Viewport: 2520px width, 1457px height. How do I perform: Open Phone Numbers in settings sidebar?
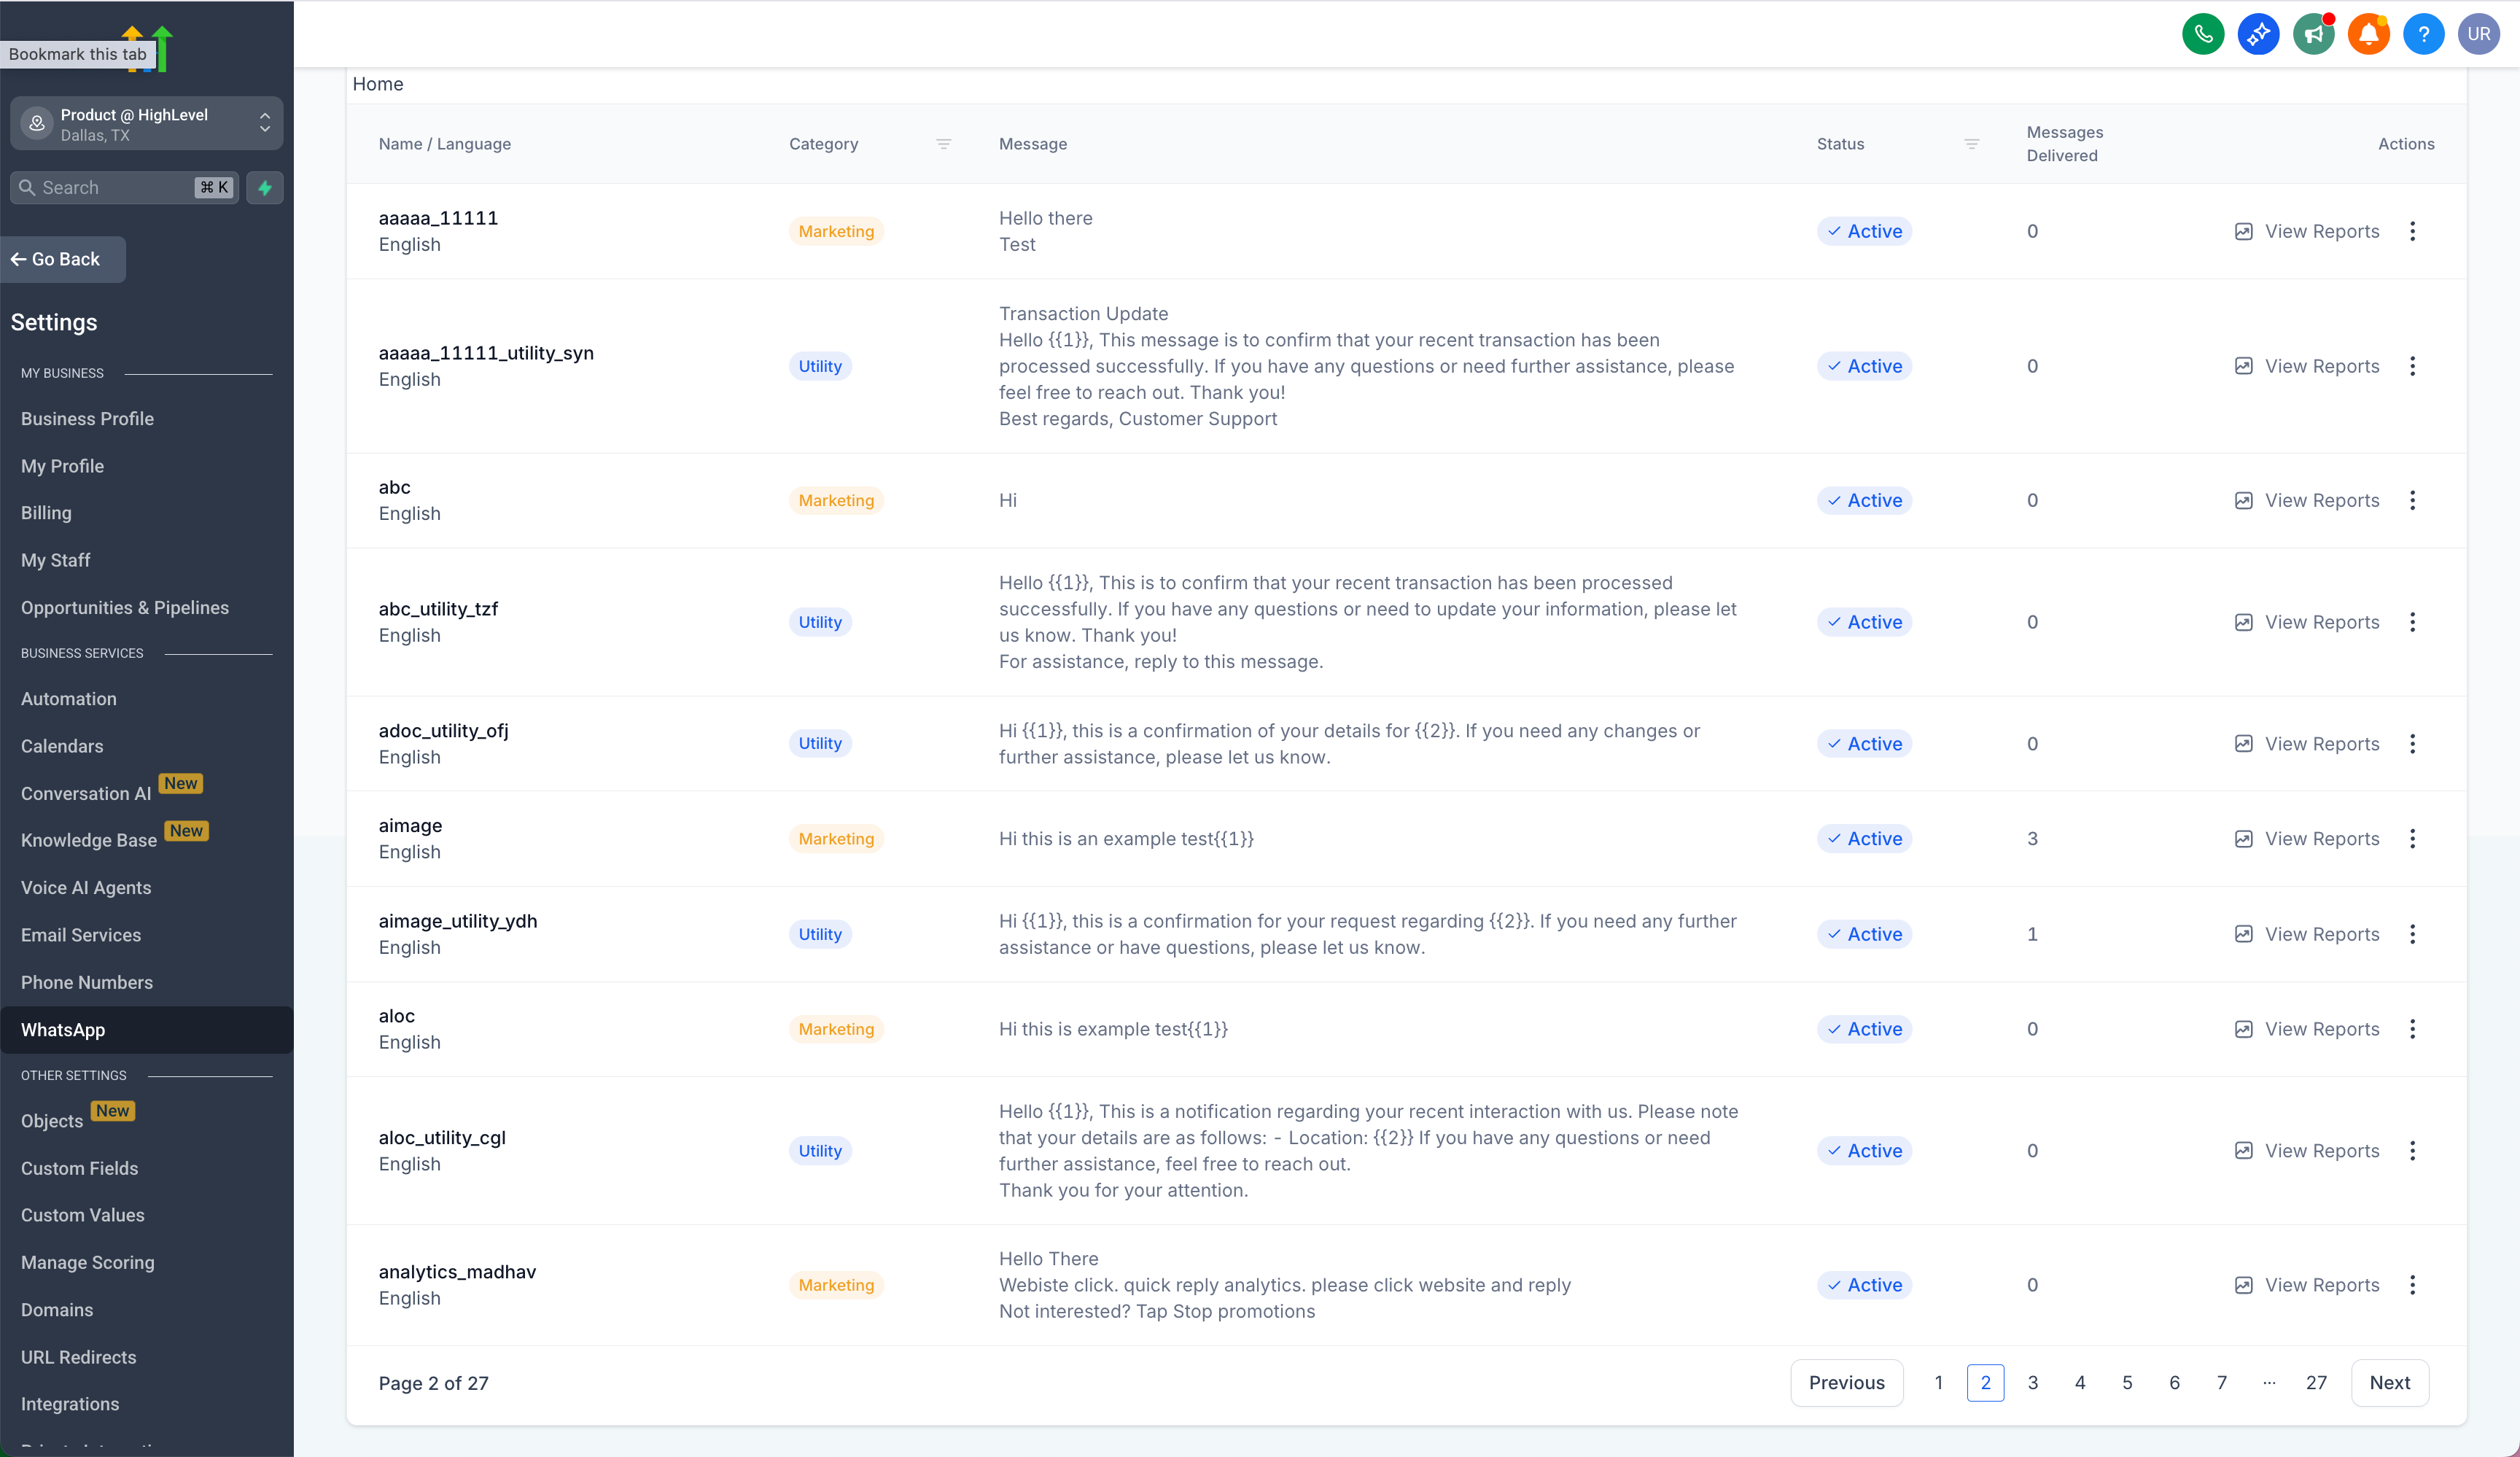[x=87, y=982]
